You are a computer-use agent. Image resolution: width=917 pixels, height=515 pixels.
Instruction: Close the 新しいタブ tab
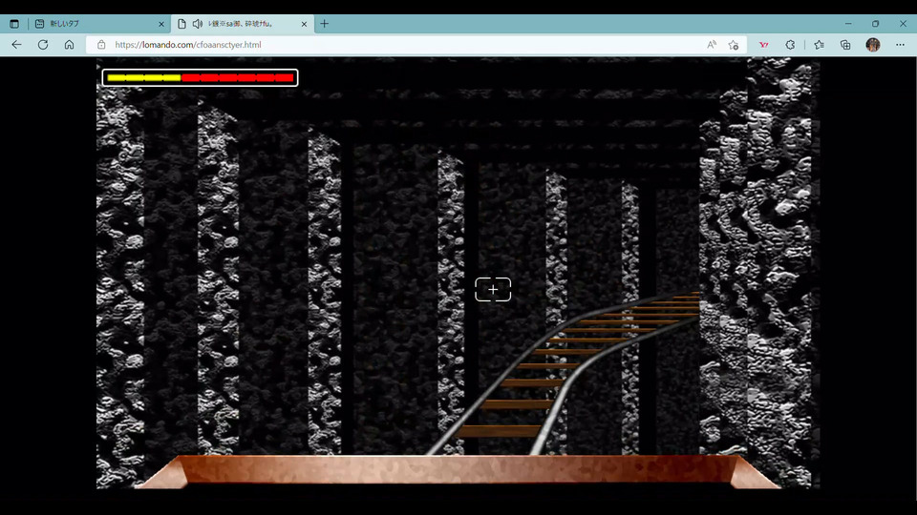(161, 24)
